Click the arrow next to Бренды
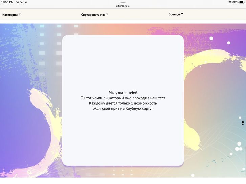This screenshot has width=246, height=184. click(182, 14)
